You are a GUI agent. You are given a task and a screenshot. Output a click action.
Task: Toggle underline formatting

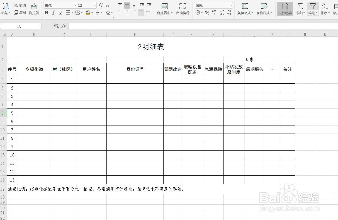tap(60, 13)
